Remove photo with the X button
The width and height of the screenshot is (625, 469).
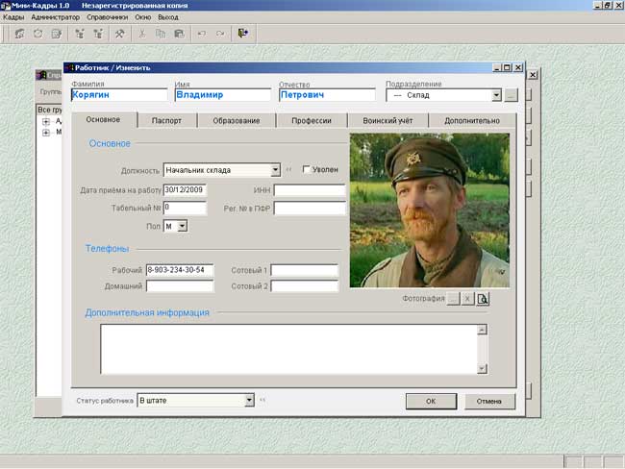(x=468, y=299)
